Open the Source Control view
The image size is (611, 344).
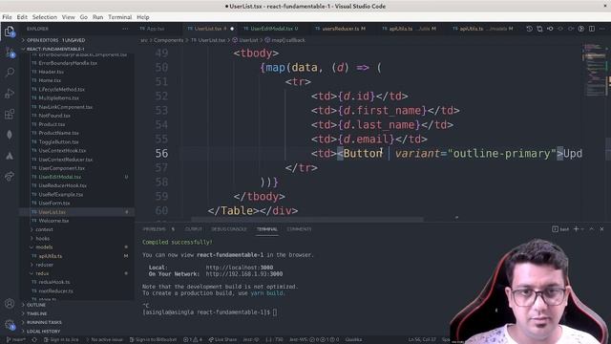(x=10, y=52)
